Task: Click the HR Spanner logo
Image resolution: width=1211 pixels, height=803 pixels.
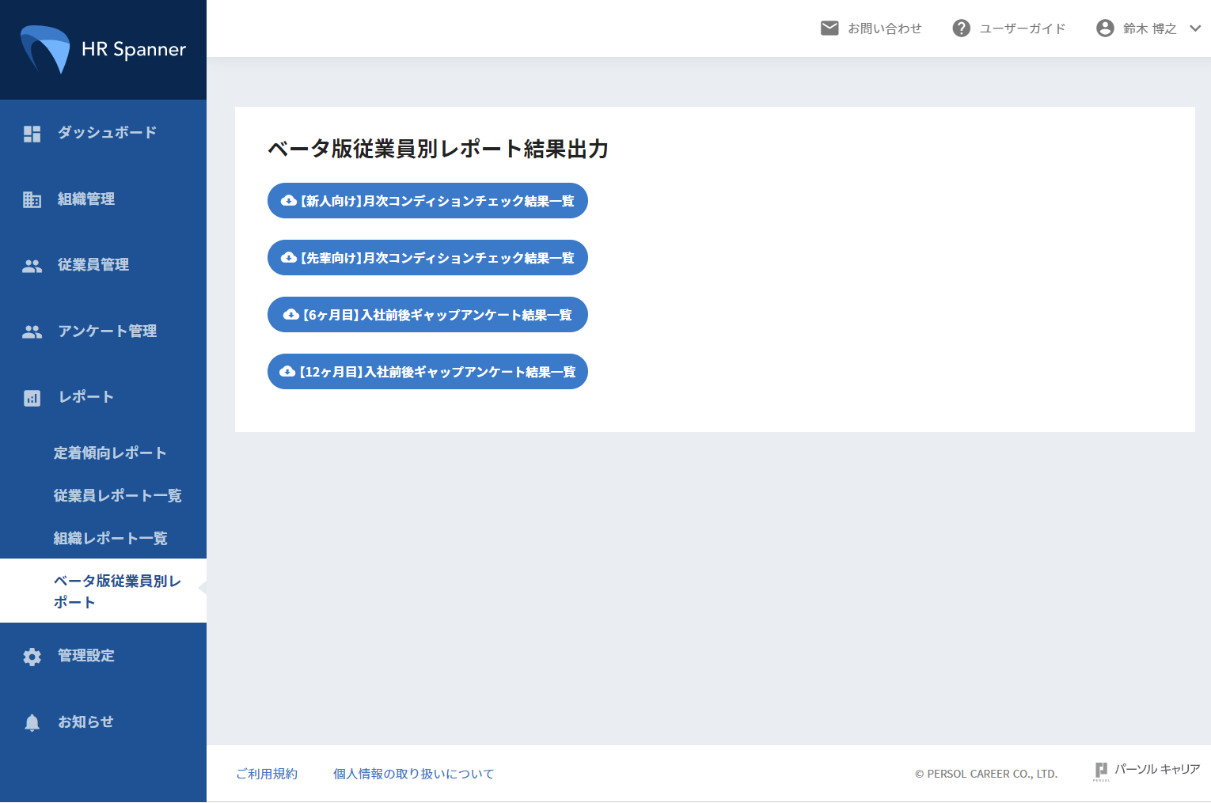Action: coord(103,49)
